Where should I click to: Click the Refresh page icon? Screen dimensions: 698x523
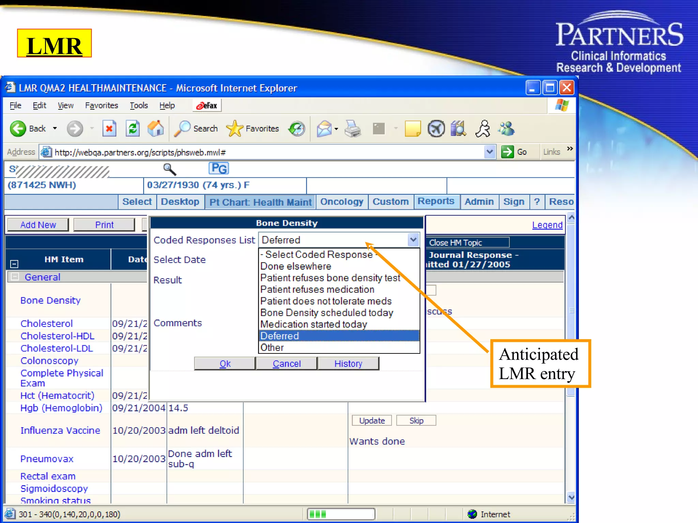tap(133, 129)
